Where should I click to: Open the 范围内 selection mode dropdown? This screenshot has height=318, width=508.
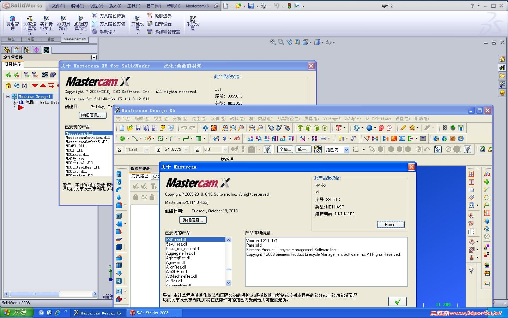(x=346, y=149)
